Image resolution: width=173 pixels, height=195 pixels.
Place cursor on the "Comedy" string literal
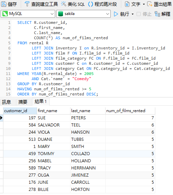(82, 79)
